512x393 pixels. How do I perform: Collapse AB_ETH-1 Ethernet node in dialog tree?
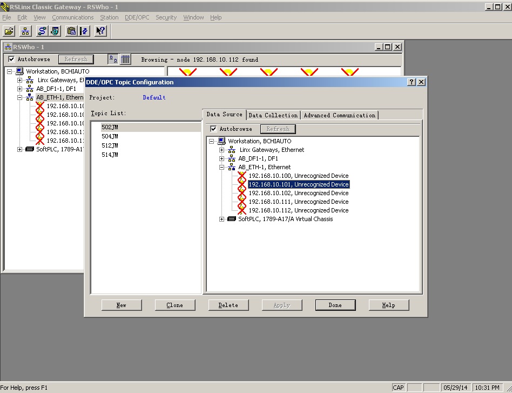coord(222,167)
